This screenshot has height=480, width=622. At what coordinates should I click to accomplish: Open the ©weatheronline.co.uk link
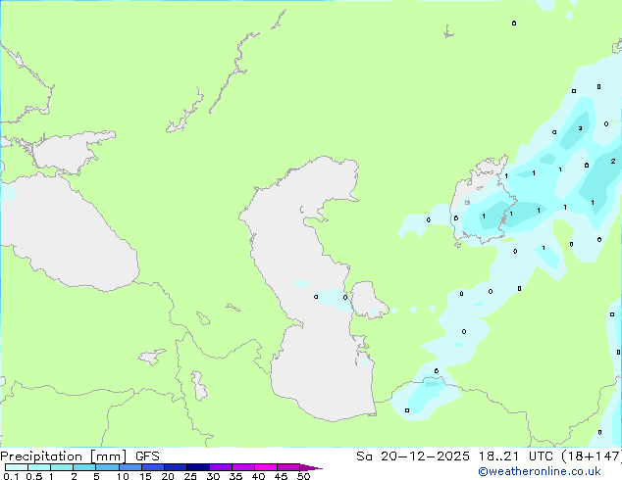pos(540,471)
